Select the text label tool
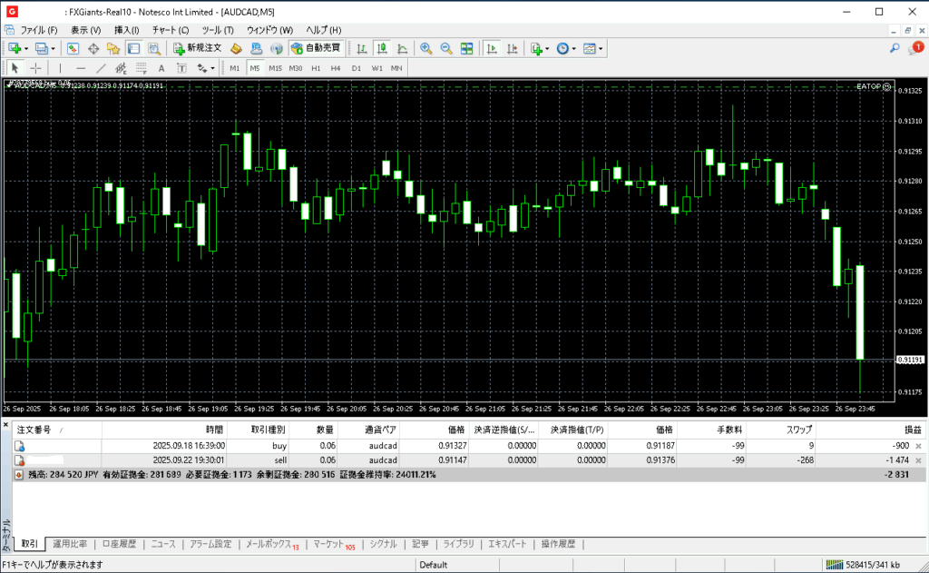The image size is (929, 573). click(161, 68)
